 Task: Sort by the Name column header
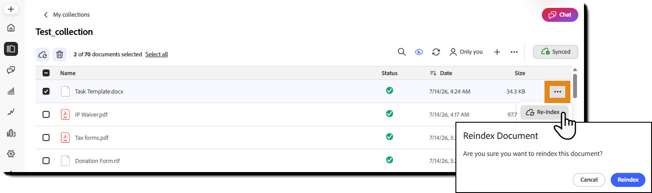point(68,73)
